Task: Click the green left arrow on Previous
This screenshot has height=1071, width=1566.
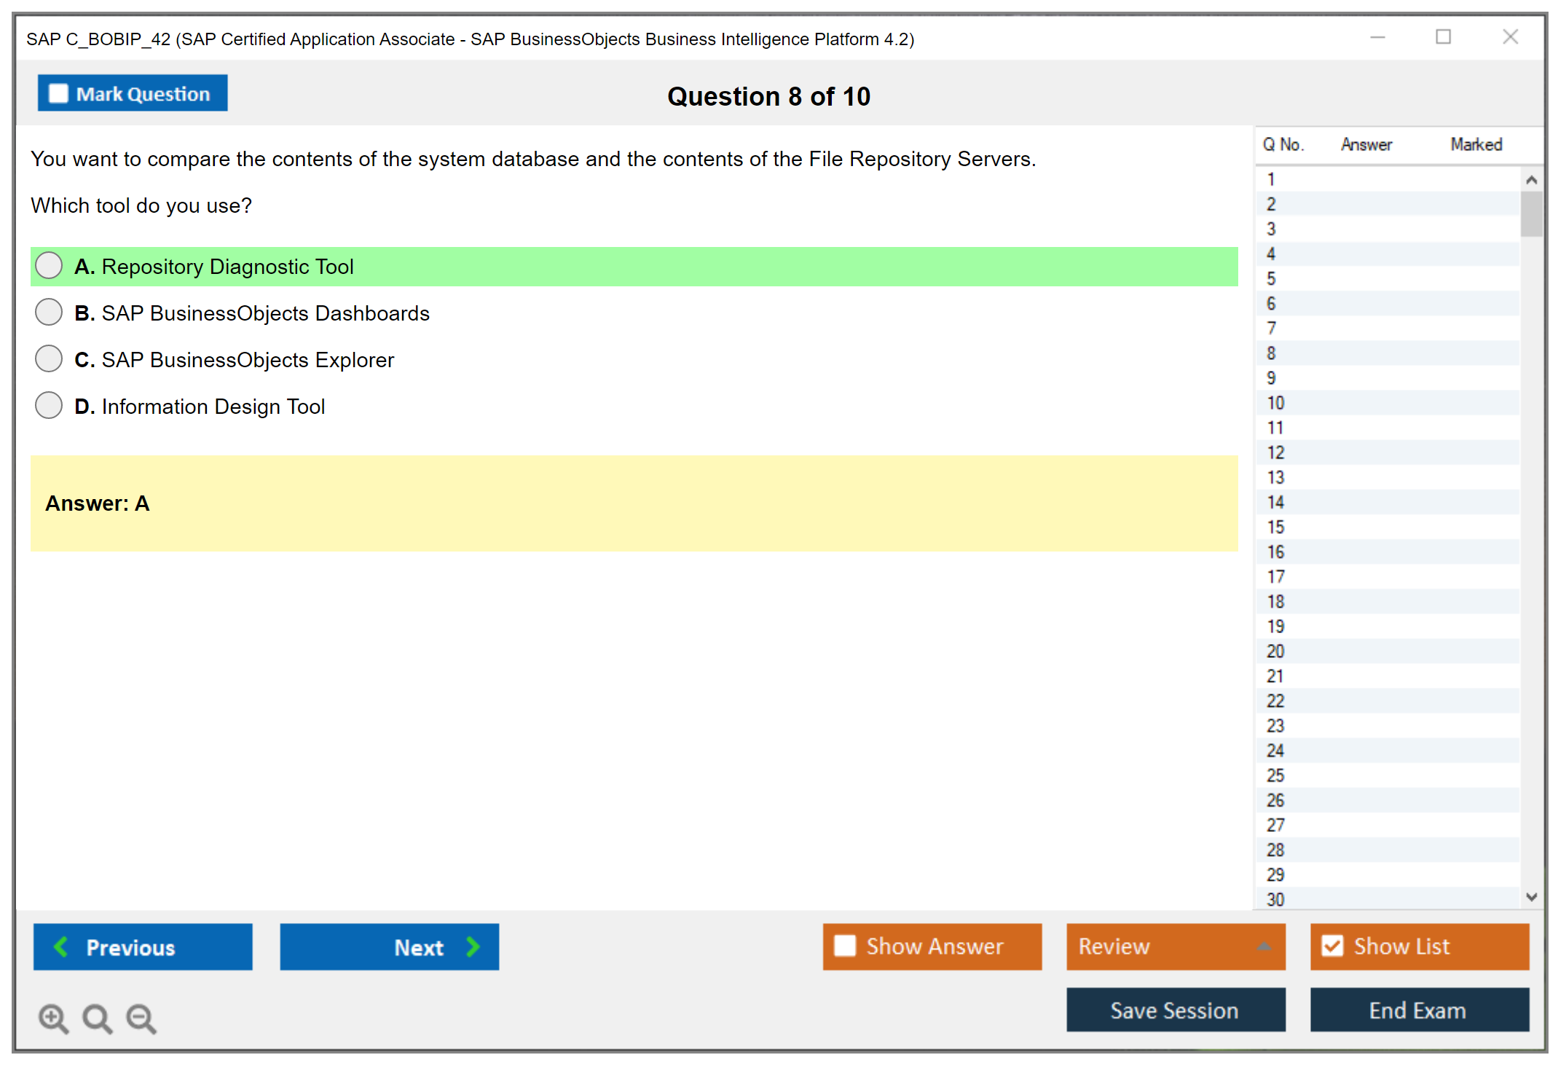Action: click(x=61, y=946)
